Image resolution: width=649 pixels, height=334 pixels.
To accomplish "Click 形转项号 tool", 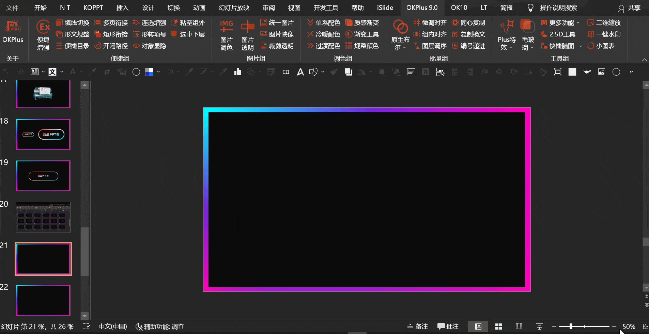I will pos(150,34).
